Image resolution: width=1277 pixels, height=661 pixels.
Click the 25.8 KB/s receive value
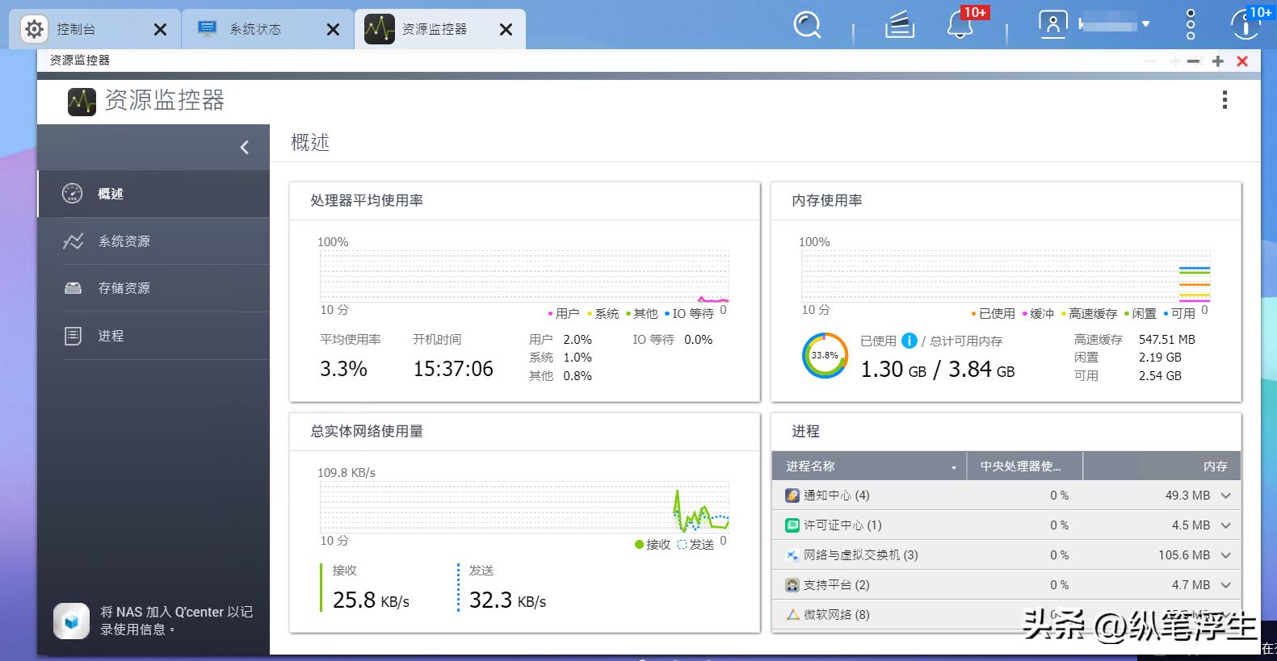[x=371, y=600]
